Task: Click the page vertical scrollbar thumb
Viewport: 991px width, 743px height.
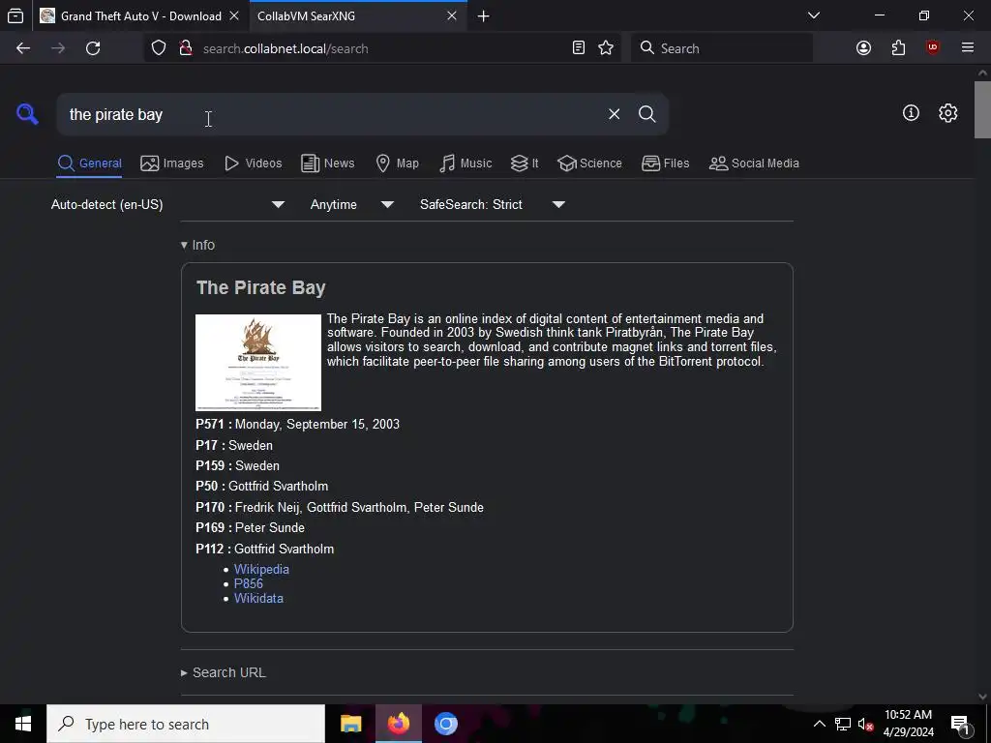Action: tap(982, 110)
